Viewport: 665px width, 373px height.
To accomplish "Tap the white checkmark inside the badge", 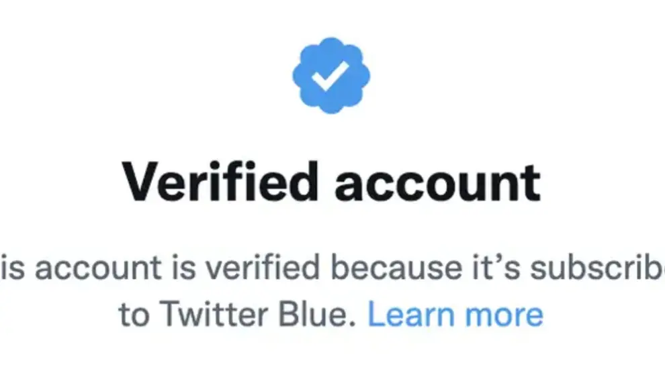I will point(331,76).
